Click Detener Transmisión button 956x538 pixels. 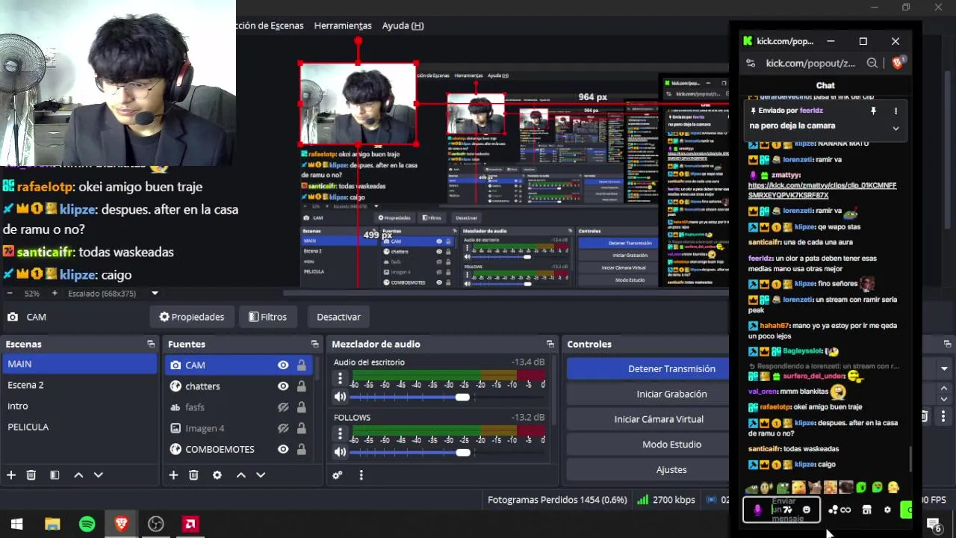coord(671,368)
